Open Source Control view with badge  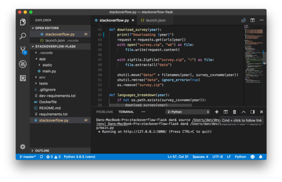pos(23,50)
